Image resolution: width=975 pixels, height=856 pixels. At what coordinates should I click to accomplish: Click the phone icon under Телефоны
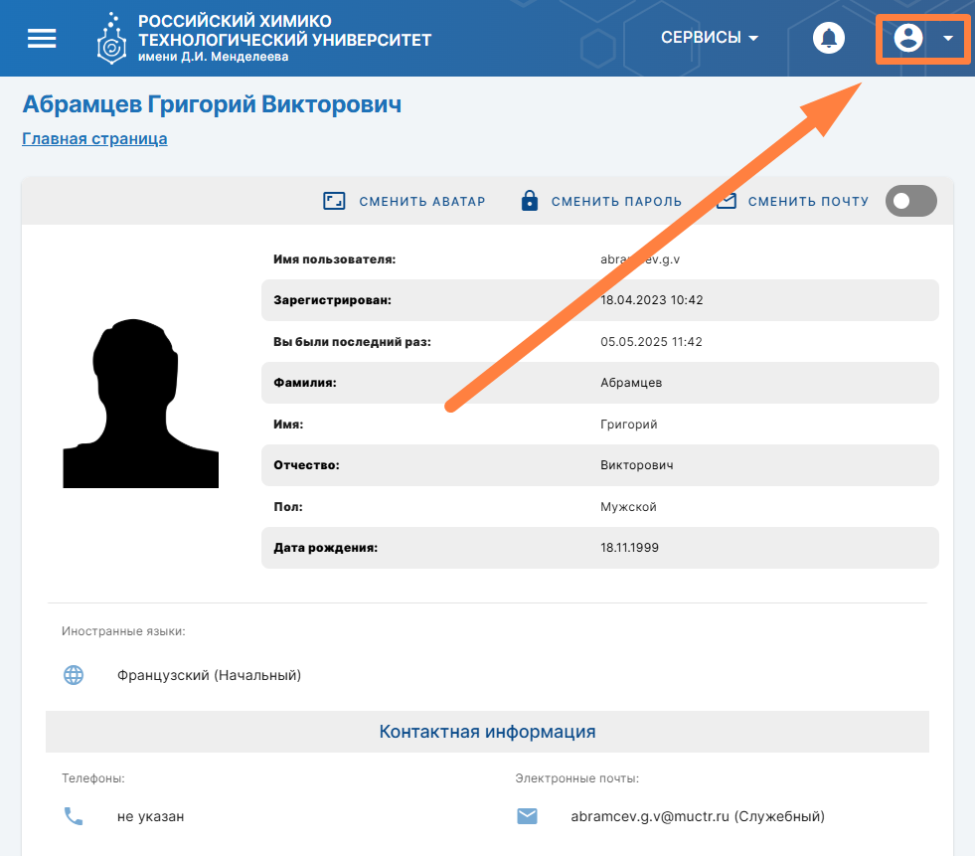tap(74, 816)
